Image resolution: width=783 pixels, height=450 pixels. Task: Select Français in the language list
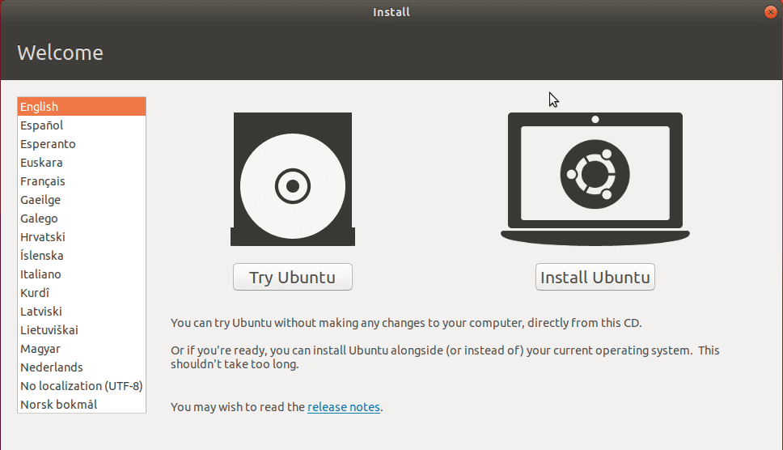click(82, 180)
